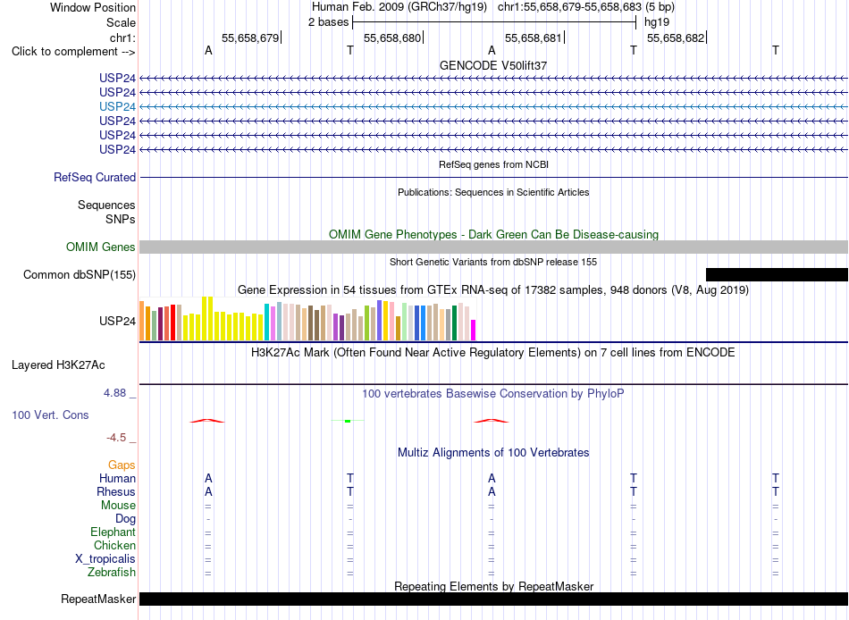The height and width of the screenshot is (620, 849).
Task: Open '100 vertebrates Basewise Conservation by PhyloP' title
Action: tap(493, 394)
